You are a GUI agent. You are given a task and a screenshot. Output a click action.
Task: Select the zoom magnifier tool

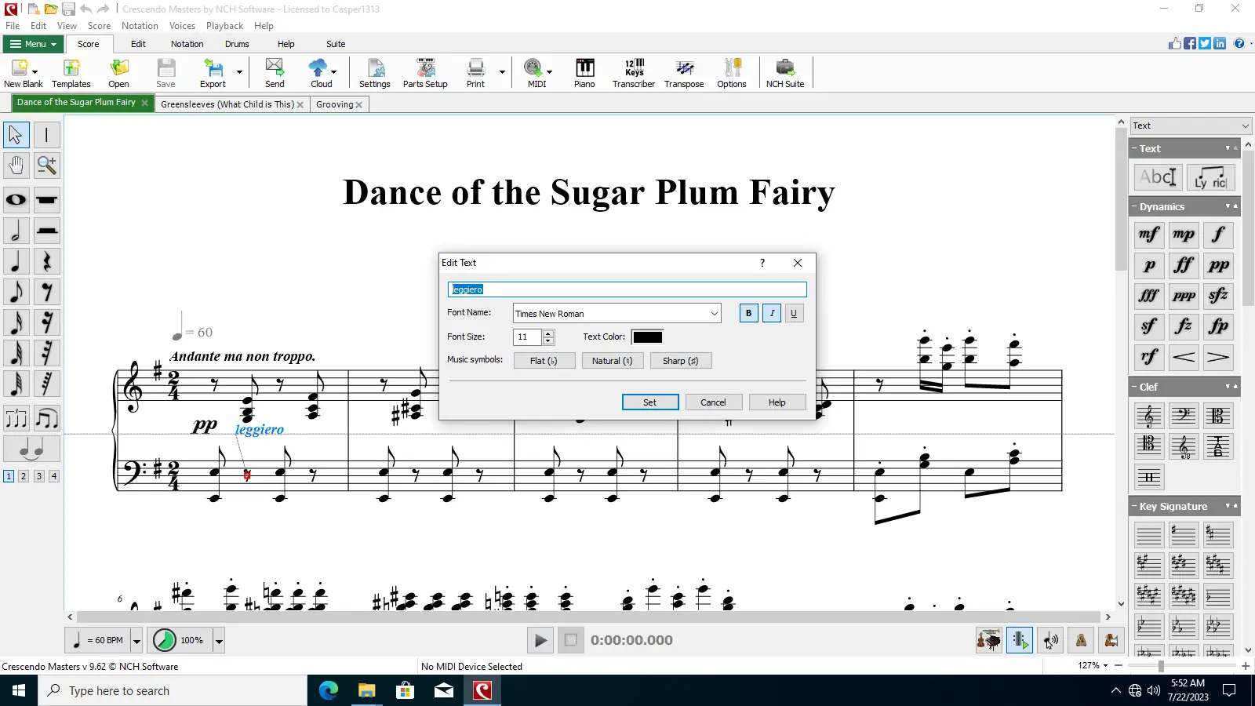47,166
